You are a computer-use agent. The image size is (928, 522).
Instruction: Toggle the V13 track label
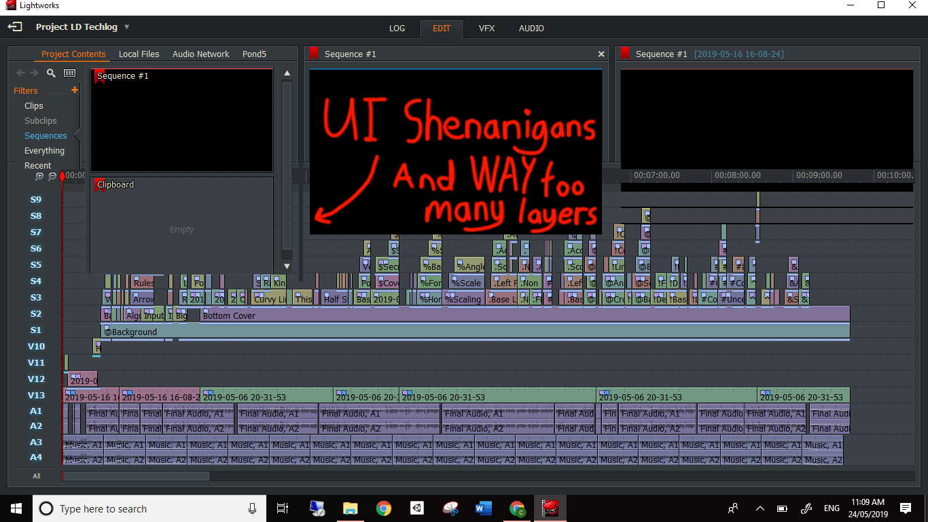[36, 396]
